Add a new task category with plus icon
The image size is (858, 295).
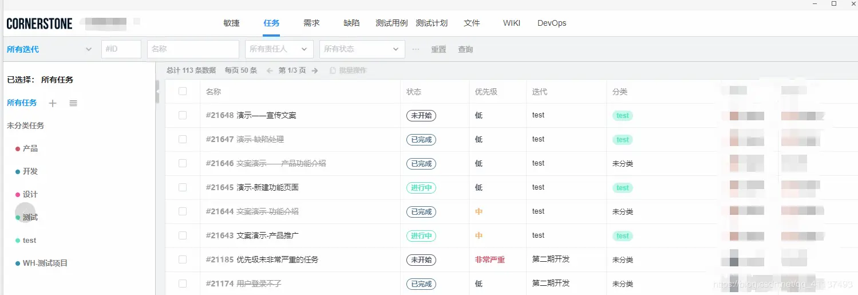53,103
